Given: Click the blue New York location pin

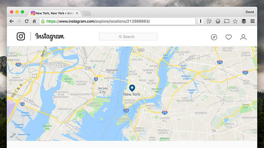Looking at the screenshot, I should pos(132,88).
